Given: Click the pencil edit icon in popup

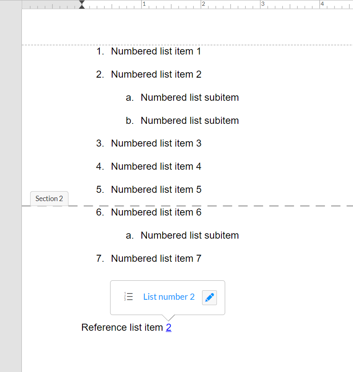Looking at the screenshot, I should click(209, 298).
